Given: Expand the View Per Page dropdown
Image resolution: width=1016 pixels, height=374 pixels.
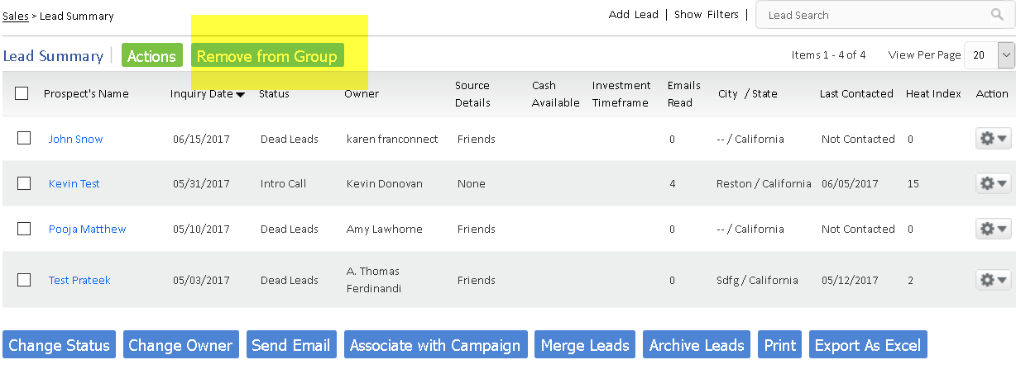Looking at the screenshot, I should click(x=1006, y=55).
